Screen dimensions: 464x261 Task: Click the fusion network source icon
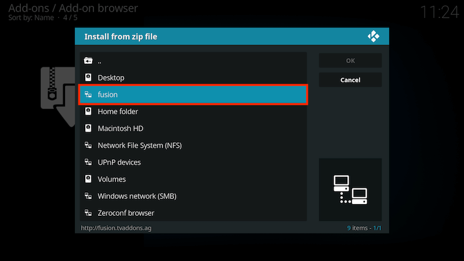pos(88,95)
